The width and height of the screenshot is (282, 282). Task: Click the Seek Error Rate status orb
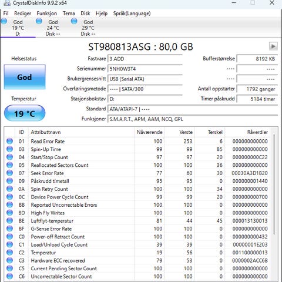point(9,173)
